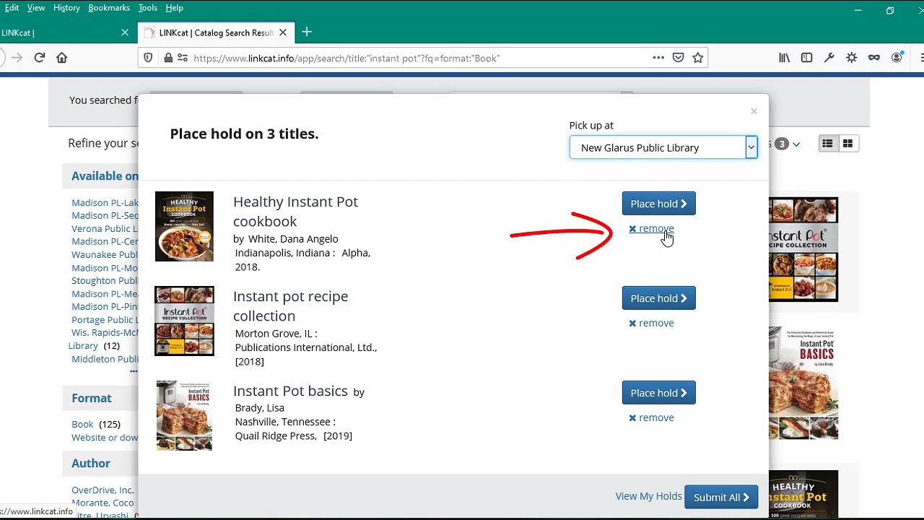Screen dimensions: 924x520
Task: Open the Bookmarks menu
Action: pos(109,8)
